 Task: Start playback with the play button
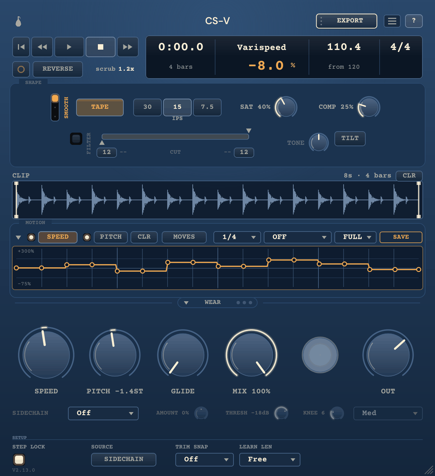tap(69, 47)
